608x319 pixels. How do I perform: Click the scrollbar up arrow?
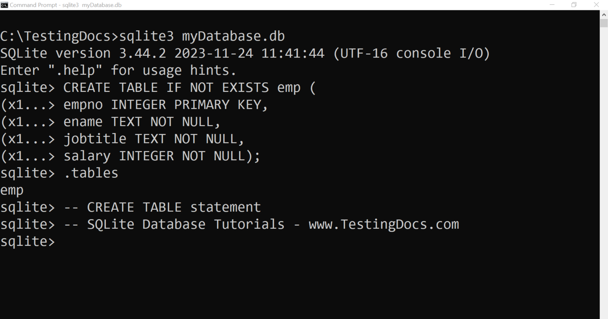pyautogui.click(x=604, y=14)
